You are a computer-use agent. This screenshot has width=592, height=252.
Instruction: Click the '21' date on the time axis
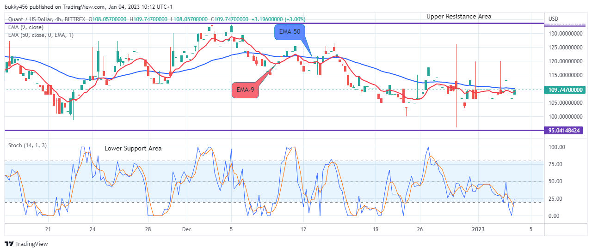point(48,229)
